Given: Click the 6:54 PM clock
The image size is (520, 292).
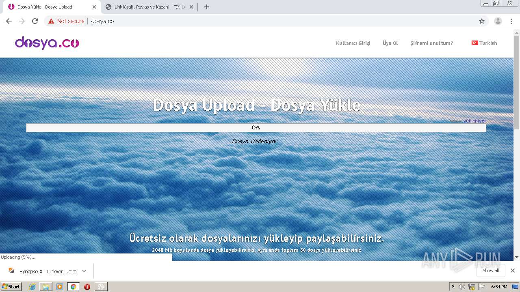Looking at the screenshot, I should click(499, 287).
